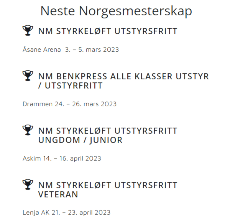Click the trophy icon beside the Veteran championship
Image resolution: width=235 pixels, height=220 pixels.
click(28, 184)
